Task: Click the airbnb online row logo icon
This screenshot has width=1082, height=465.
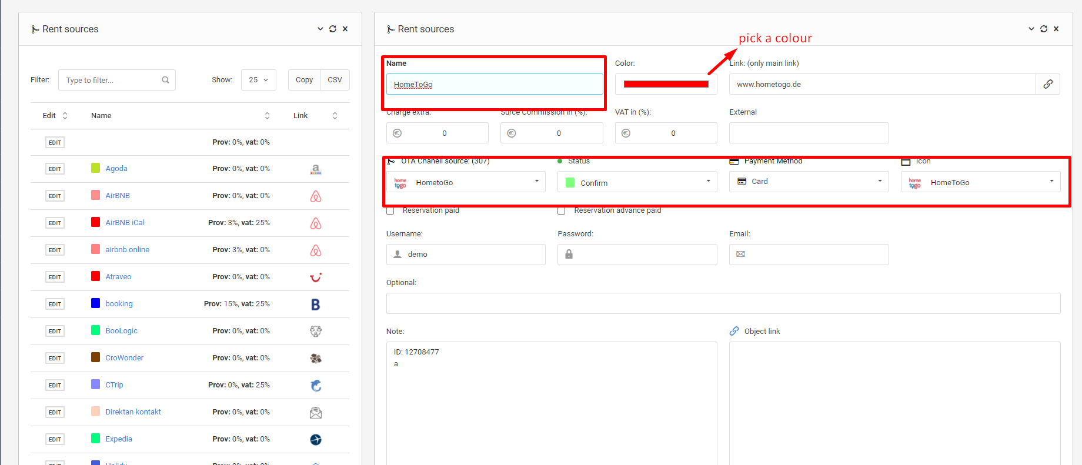Action: [x=316, y=250]
